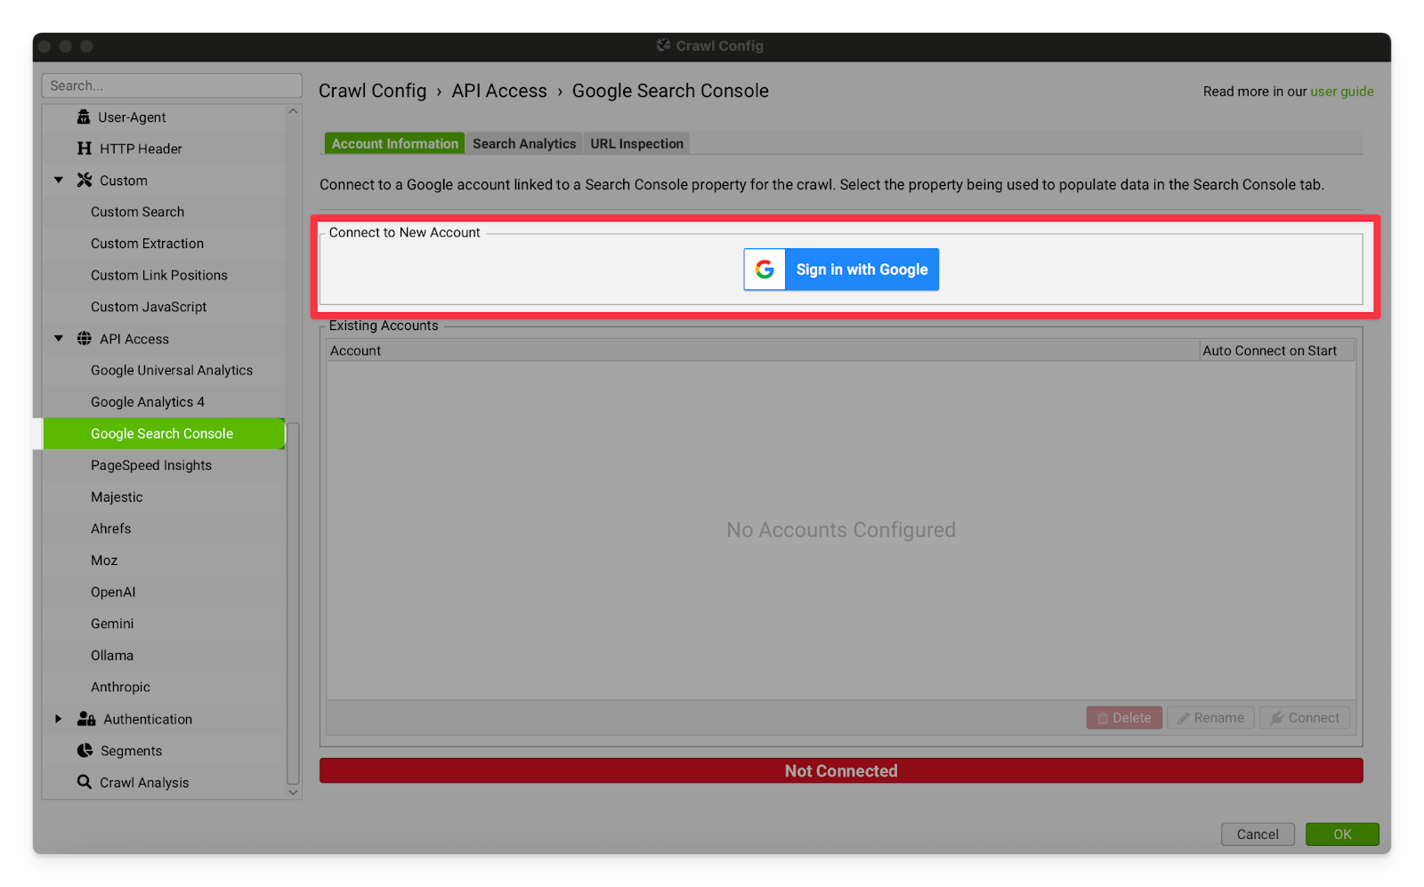
Task: Click the User-Agent spy icon
Action: 84,117
